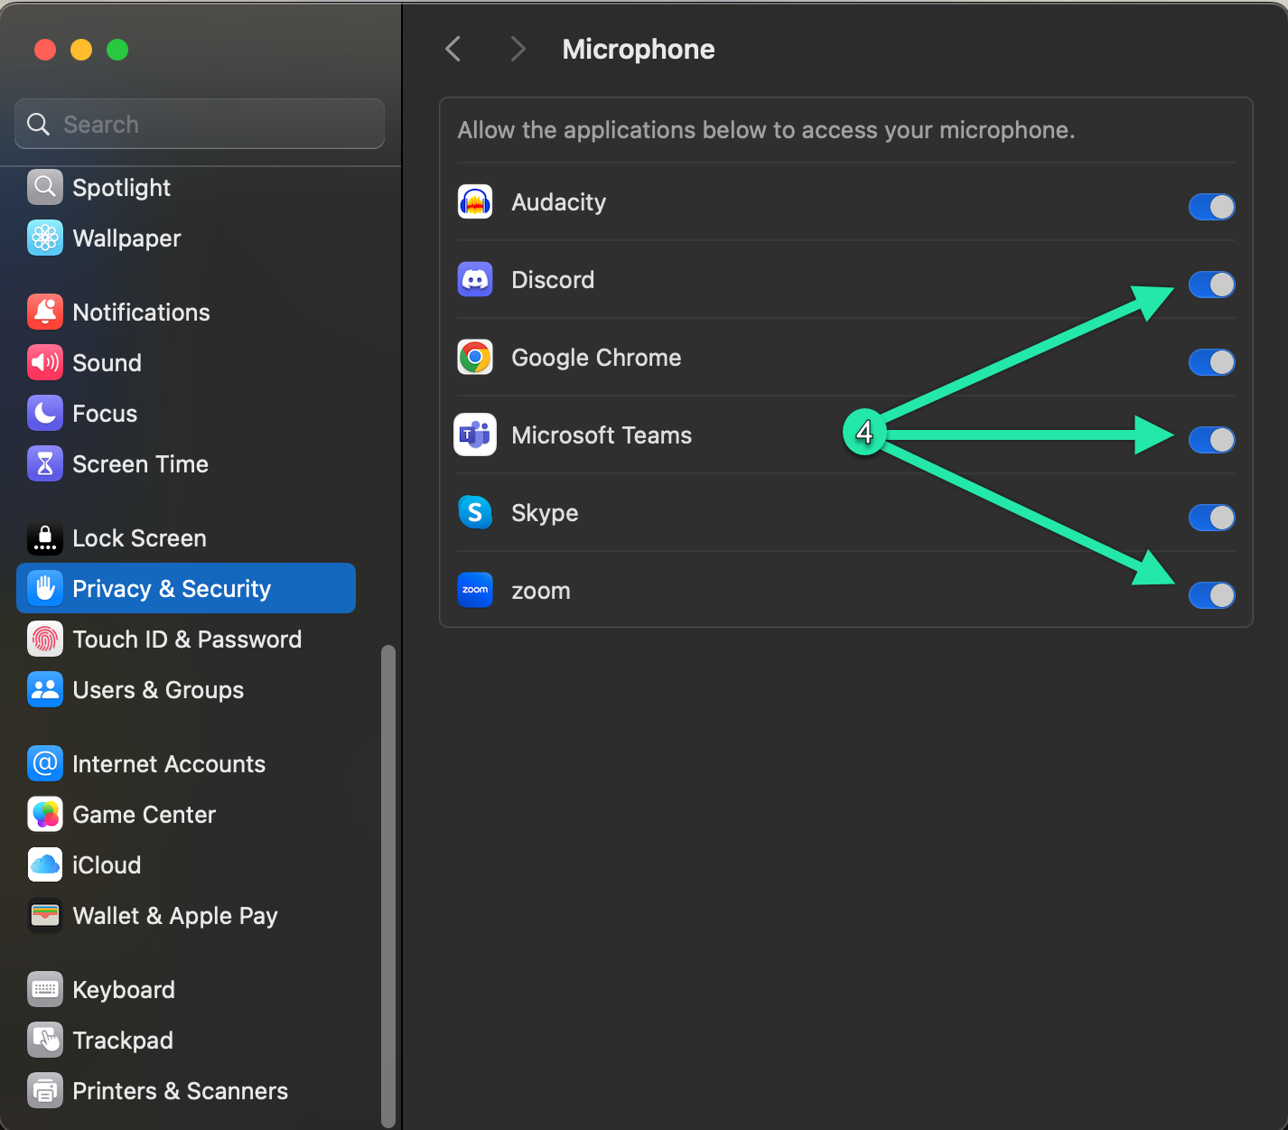This screenshot has width=1288, height=1130.
Task: Click the Wallet & Apple Pay card icon
Action: 45,916
